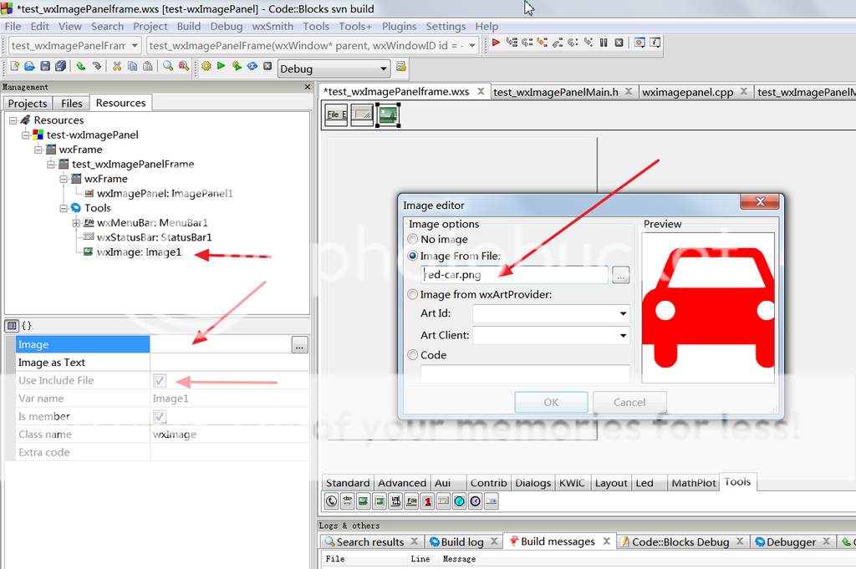Click the green Run icon

222,68
